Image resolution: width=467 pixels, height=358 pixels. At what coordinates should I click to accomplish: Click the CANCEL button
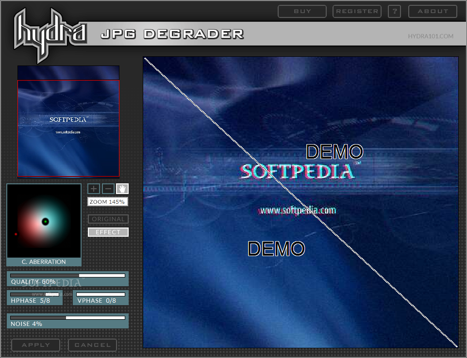(x=92, y=345)
